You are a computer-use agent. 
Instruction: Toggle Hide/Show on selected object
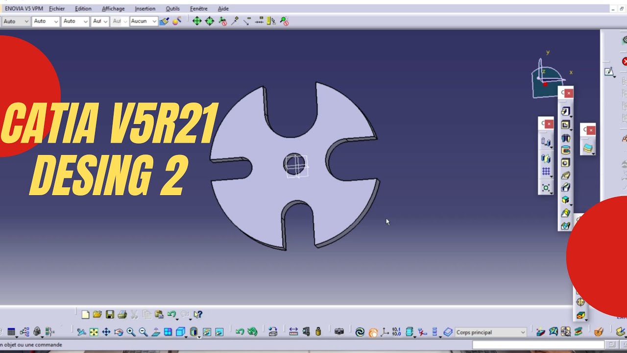click(x=207, y=332)
